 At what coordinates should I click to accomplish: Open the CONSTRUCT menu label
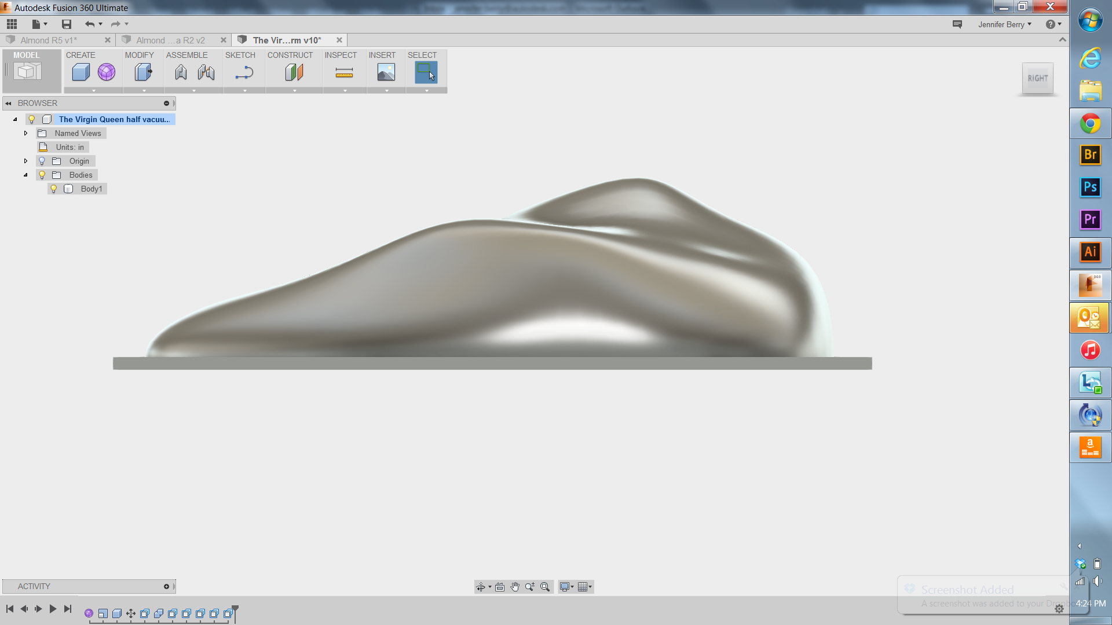point(290,55)
